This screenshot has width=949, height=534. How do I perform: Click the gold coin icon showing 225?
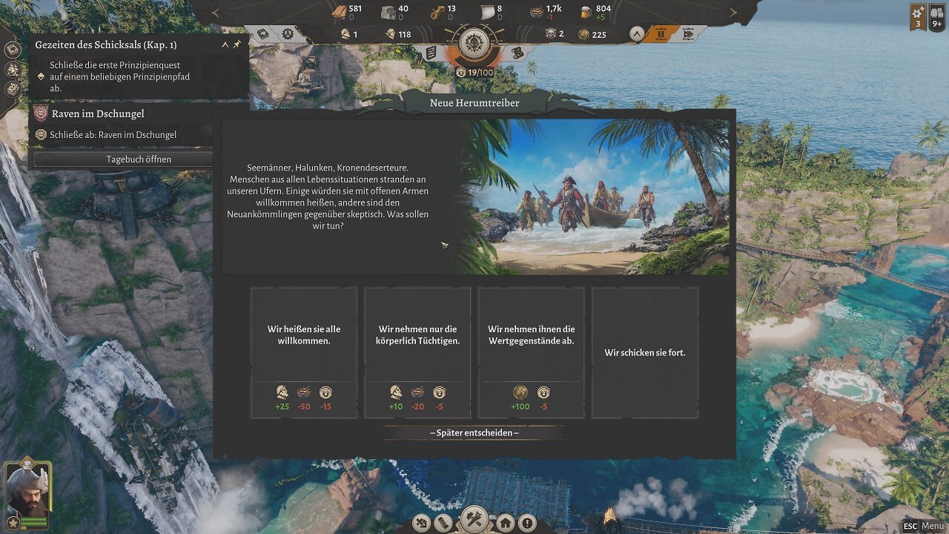click(583, 34)
